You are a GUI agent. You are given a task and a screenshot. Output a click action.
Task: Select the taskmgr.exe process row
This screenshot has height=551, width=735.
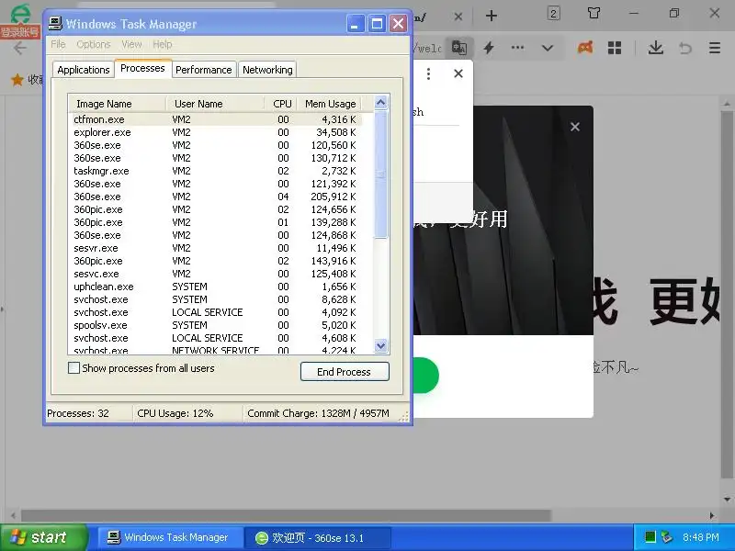click(x=216, y=171)
